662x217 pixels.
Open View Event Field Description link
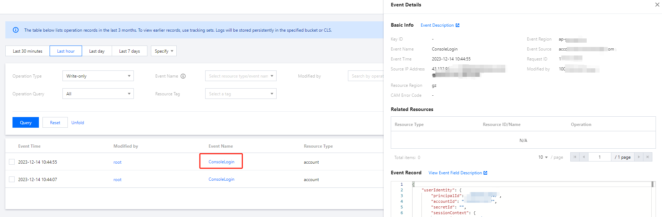coord(458,173)
